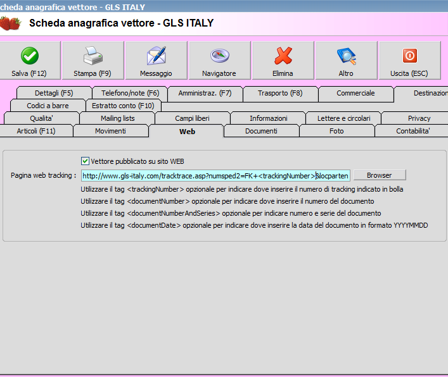Open the Telefono/note (F6) tab

(x=130, y=93)
